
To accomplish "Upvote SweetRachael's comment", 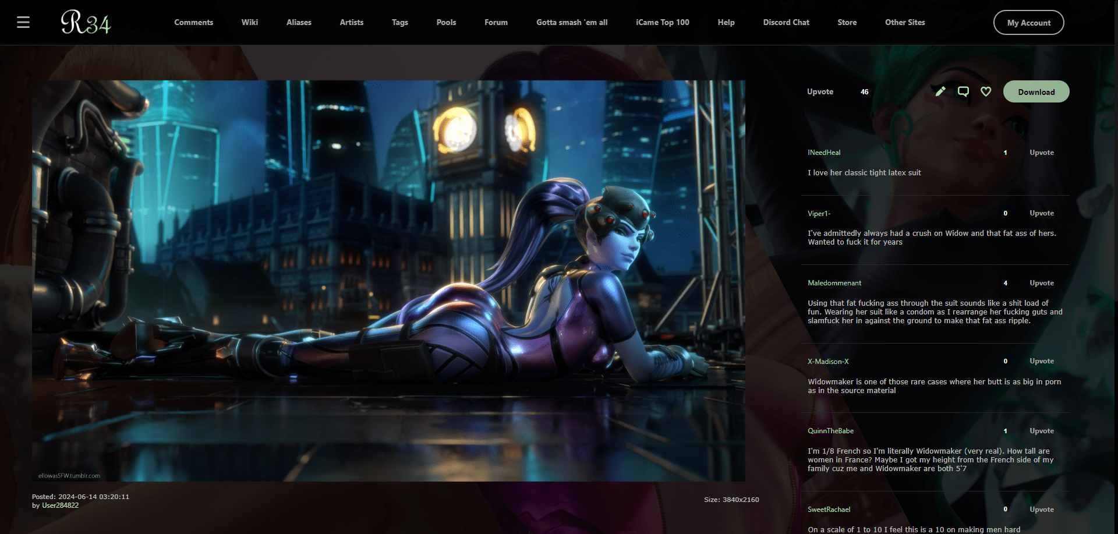I will pos(1042,510).
